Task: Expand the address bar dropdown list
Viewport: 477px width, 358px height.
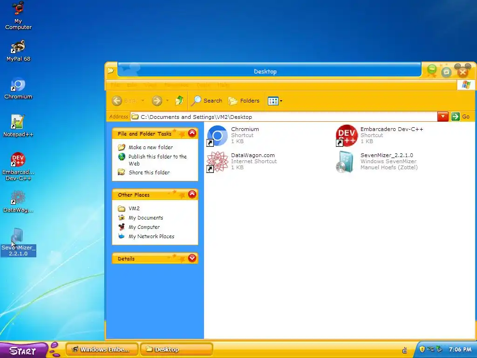Action: [x=443, y=117]
